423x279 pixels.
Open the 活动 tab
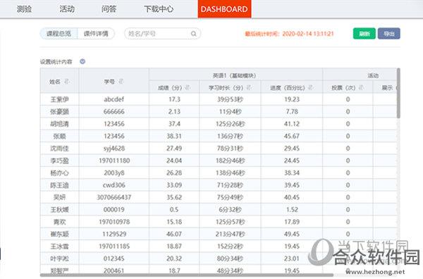click(x=67, y=9)
